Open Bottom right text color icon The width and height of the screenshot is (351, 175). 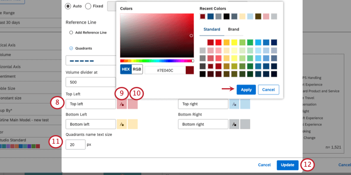(234, 124)
